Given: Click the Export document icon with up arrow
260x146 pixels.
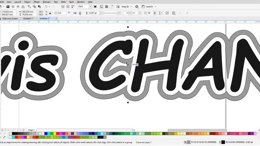Looking at the screenshot, I should [x=68, y=6].
